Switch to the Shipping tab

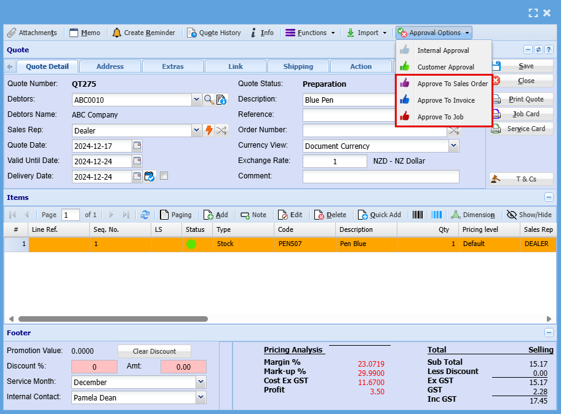[298, 66]
